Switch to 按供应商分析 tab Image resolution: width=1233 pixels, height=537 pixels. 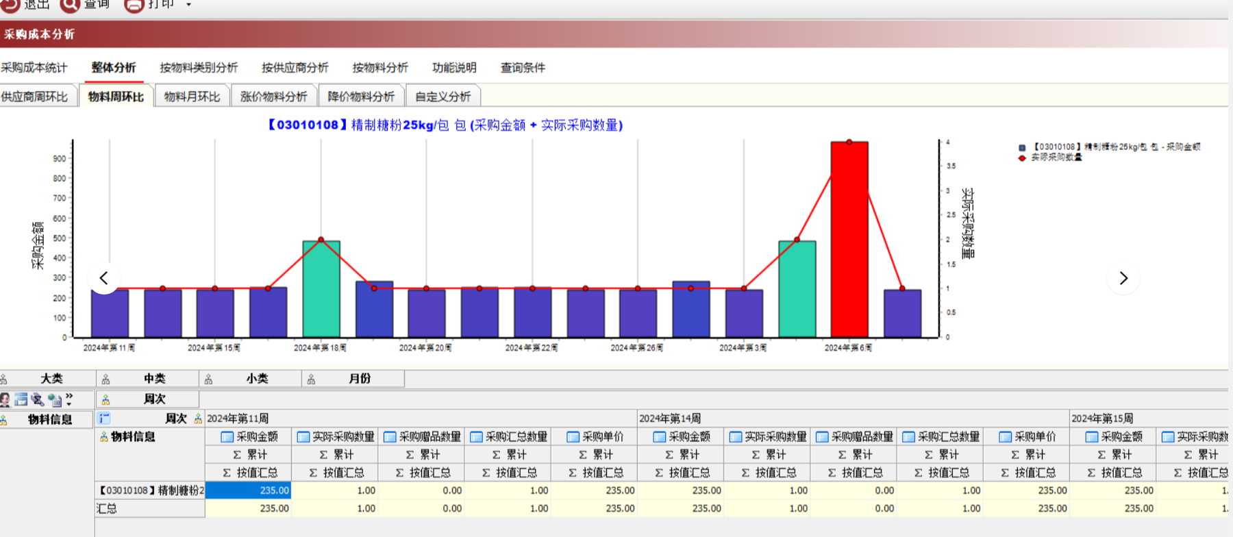(295, 68)
